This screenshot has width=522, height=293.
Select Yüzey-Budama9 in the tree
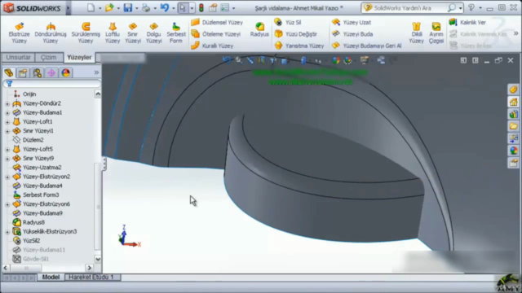(x=42, y=213)
